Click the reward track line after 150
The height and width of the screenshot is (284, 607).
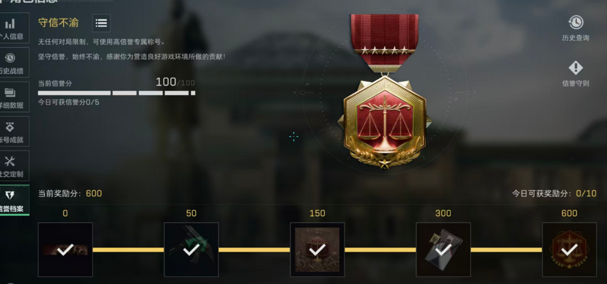click(380, 250)
